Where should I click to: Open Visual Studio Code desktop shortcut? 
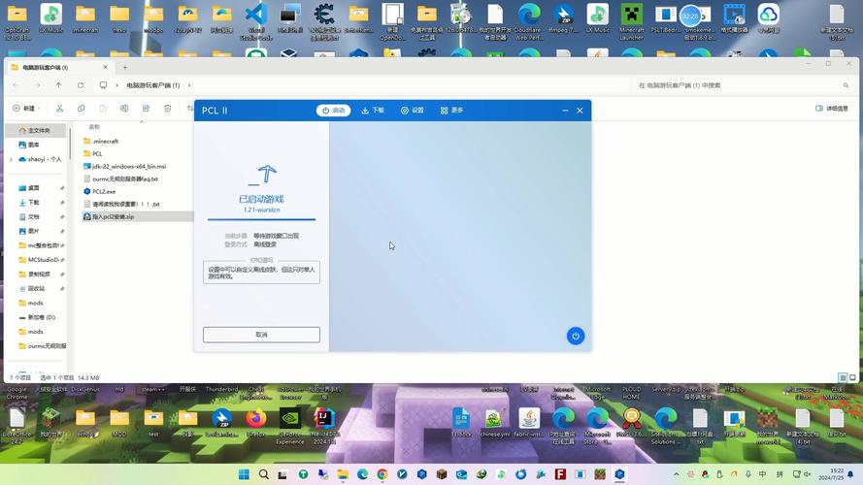tap(256, 21)
